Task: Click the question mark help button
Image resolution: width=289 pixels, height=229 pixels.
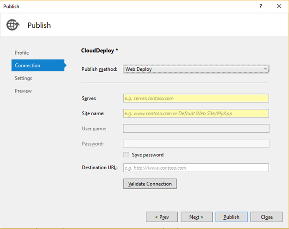Action: [261, 6]
